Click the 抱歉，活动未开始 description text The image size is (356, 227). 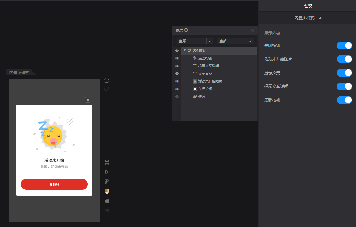point(54,167)
